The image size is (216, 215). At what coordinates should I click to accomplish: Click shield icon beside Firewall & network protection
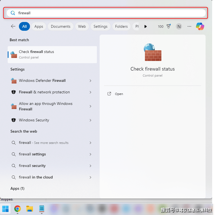pyautogui.click(x=13, y=92)
